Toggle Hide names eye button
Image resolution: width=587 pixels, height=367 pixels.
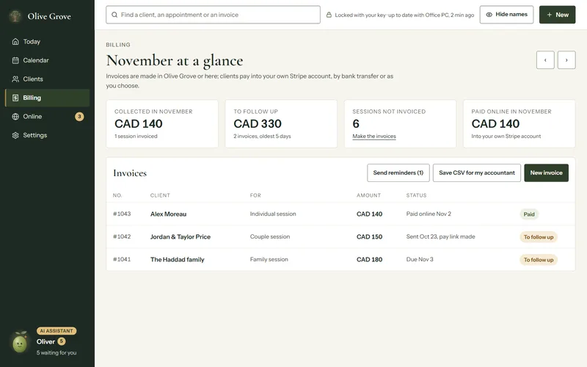point(506,15)
